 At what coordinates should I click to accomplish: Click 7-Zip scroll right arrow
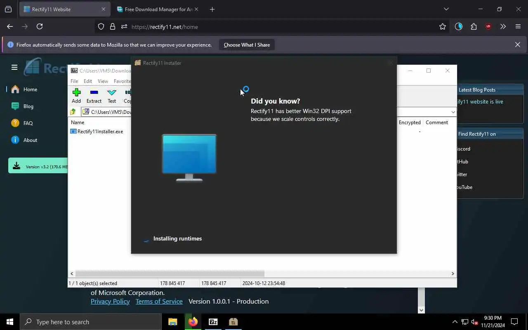(453, 273)
